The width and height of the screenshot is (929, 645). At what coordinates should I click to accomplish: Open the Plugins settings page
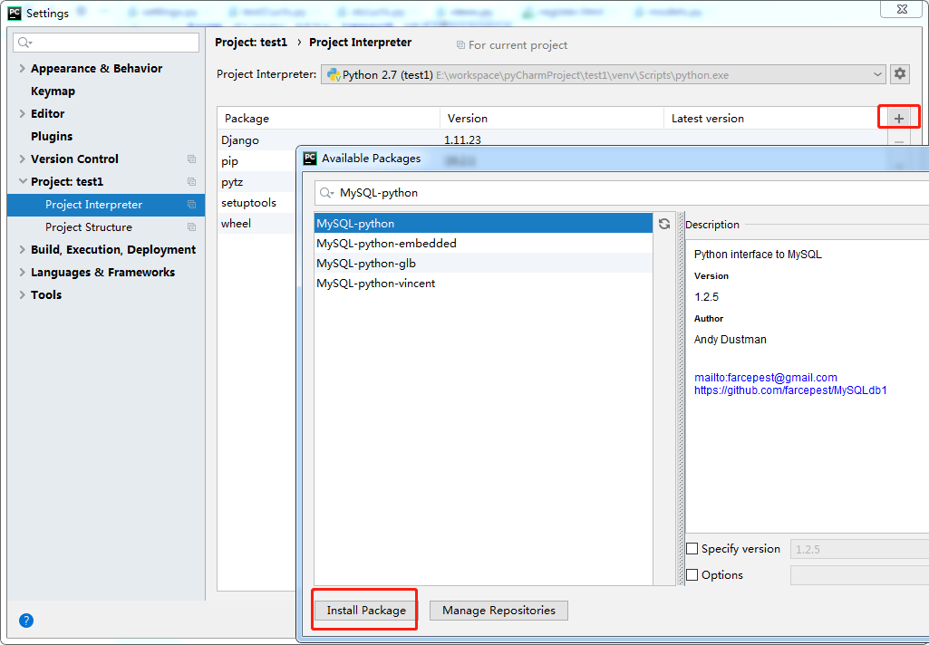pyautogui.click(x=52, y=136)
